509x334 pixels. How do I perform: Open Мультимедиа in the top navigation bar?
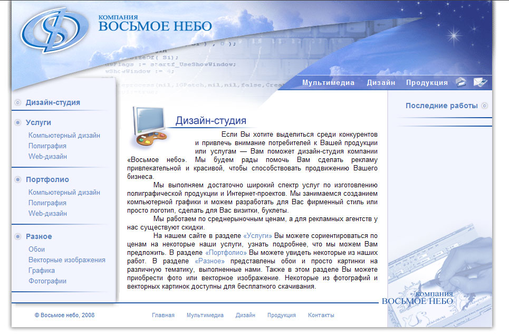coord(328,83)
